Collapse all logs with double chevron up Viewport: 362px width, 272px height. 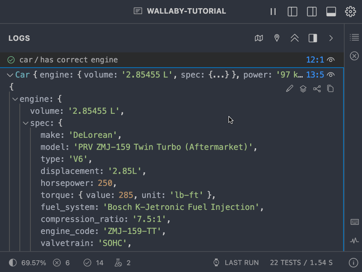tap(295, 38)
